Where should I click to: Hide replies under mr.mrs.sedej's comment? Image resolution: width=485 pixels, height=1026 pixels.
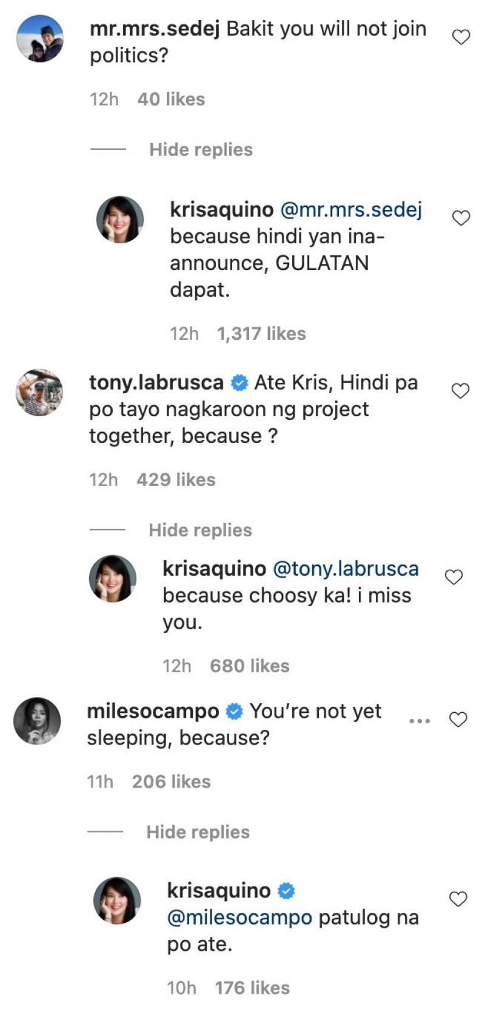[x=201, y=150]
